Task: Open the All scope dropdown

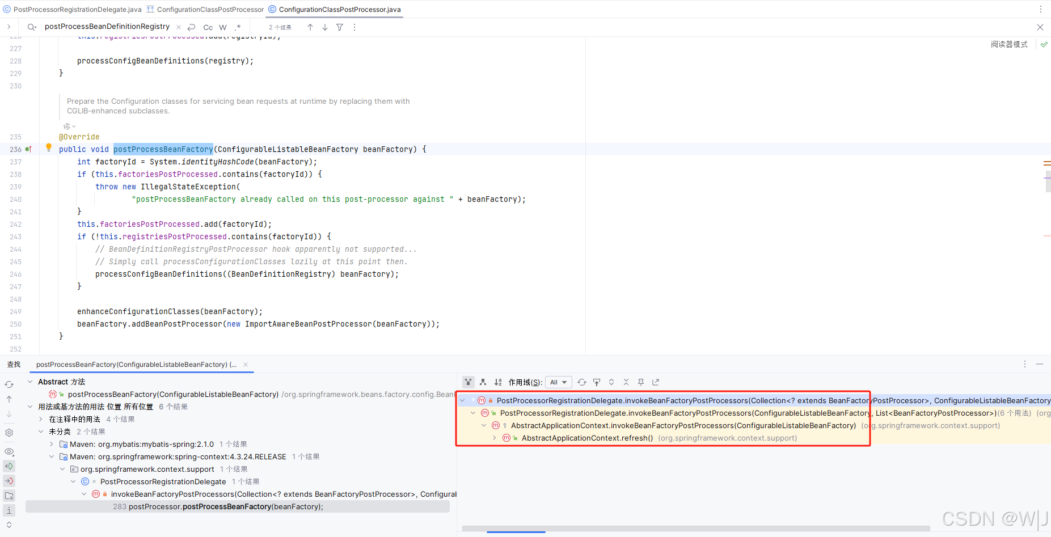Action: coord(558,382)
